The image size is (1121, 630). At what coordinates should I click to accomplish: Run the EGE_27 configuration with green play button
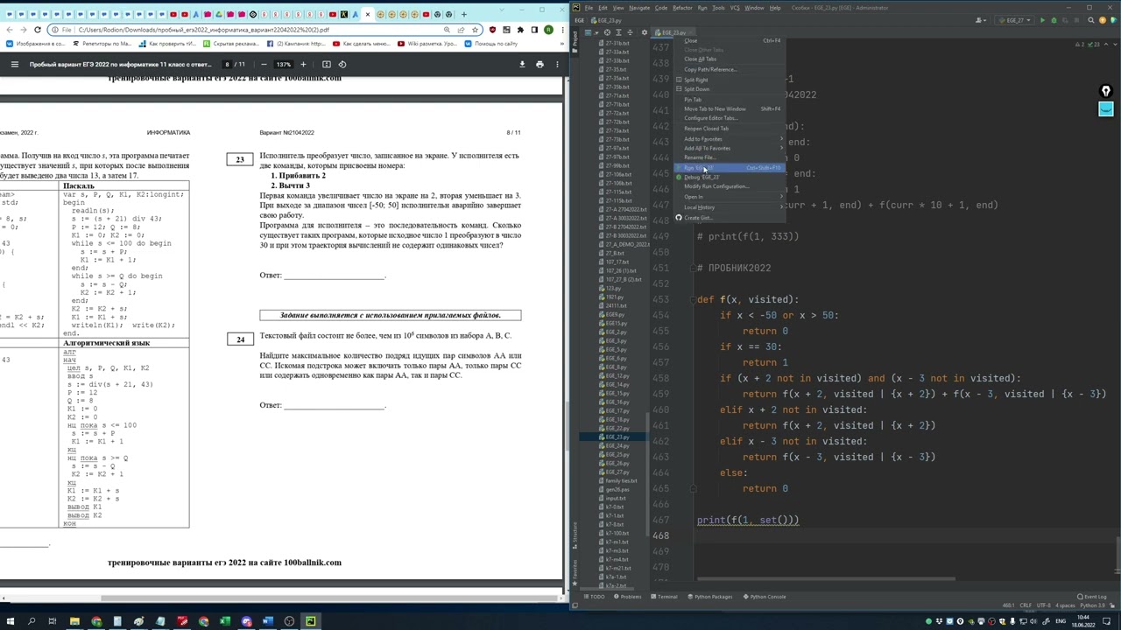(x=1042, y=20)
